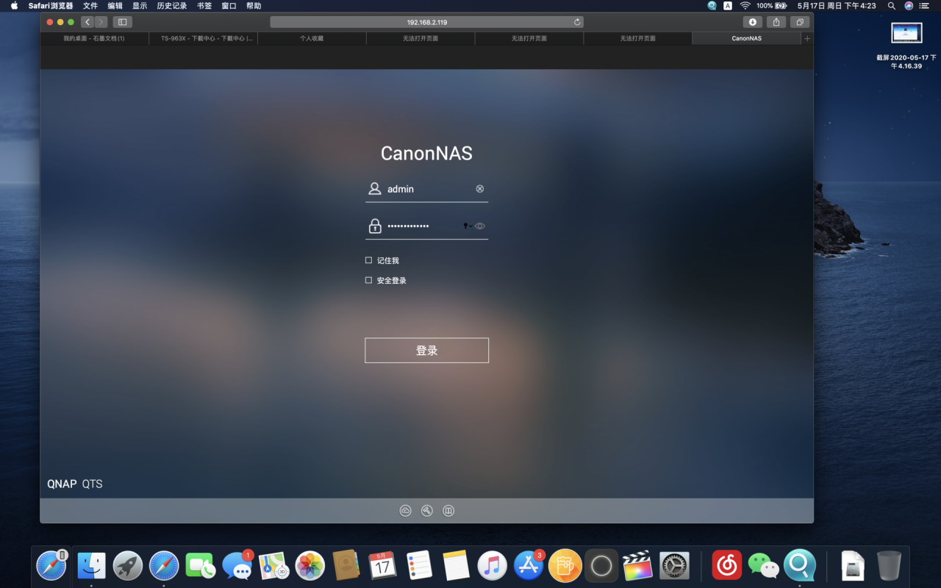This screenshot has width=941, height=588.
Task: Go back with Safari's back arrow
Action: [x=87, y=22]
